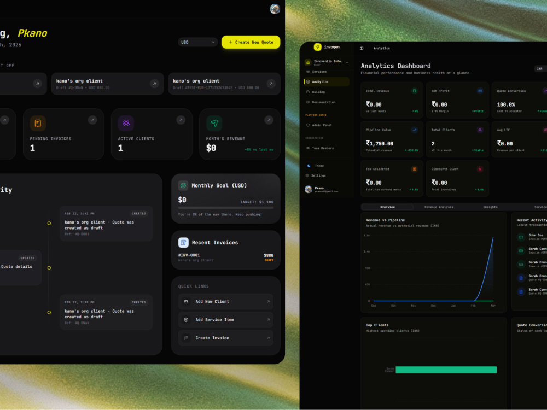Image resolution: width=547 pixels, height=410 pixels.
Task: Click the Month's Revenue paper plane icon
Action: pos(214,123)
